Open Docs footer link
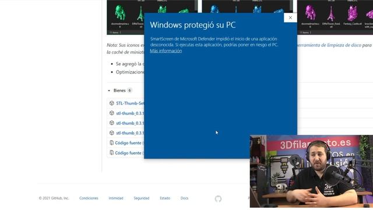Screen dimensions: 373x210 pos(184,198)
